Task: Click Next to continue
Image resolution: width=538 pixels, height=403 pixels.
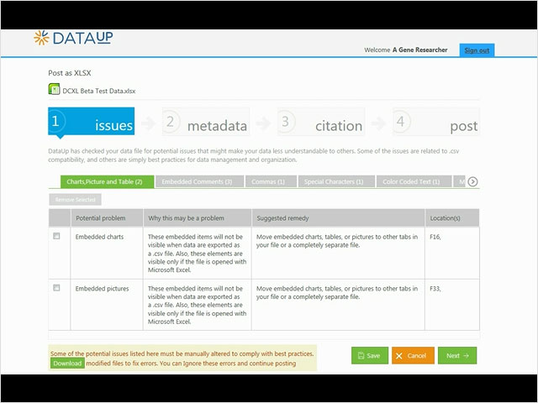Action: click(x=456, y=355)
